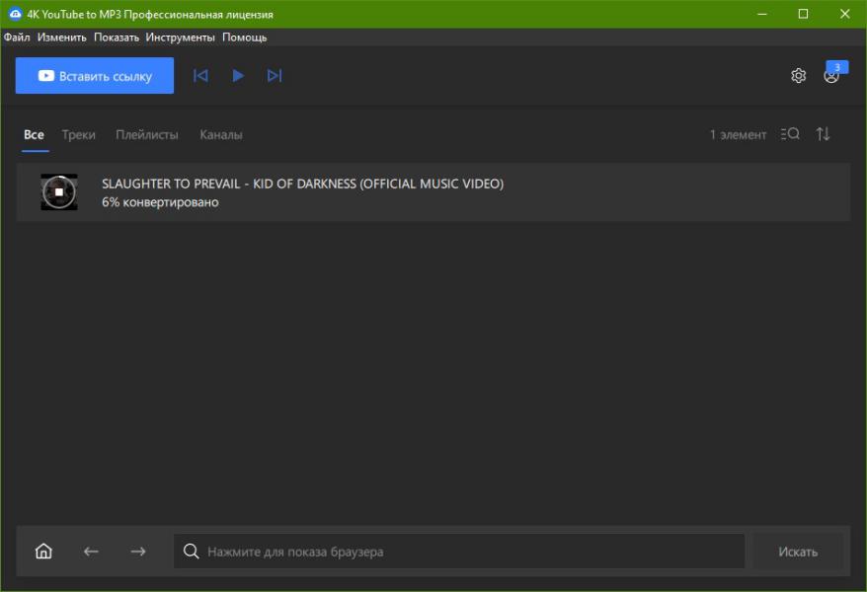Skip to the next track

click(275, 76)
